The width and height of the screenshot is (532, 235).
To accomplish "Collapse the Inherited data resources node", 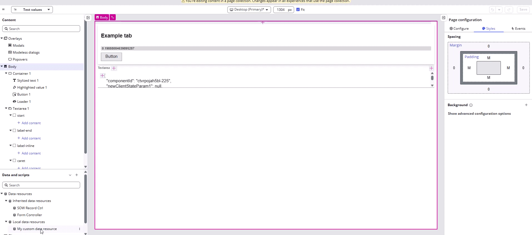I will point(6,201).
